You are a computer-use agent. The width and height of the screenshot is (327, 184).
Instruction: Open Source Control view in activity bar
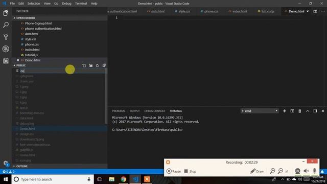[6, 37]
